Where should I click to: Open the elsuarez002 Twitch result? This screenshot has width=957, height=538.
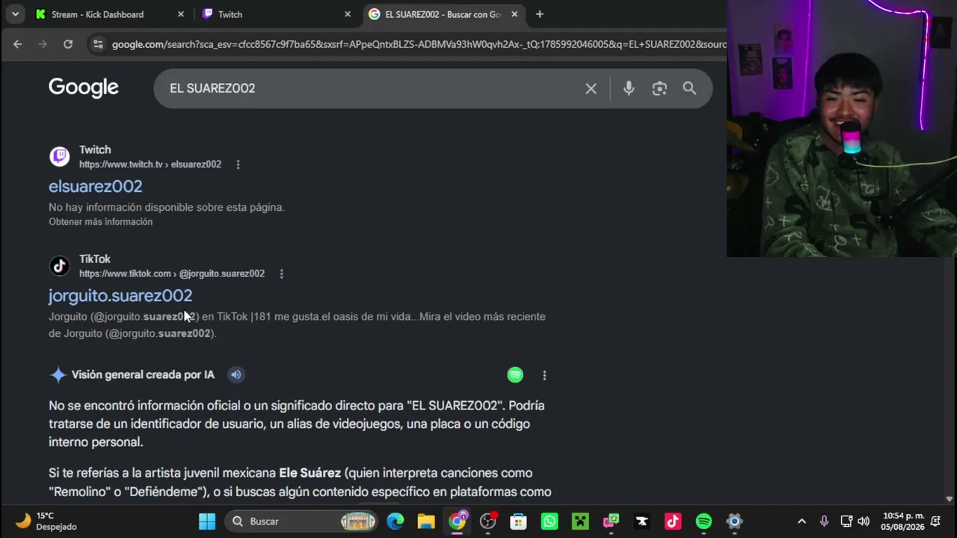tap(96, 186)
